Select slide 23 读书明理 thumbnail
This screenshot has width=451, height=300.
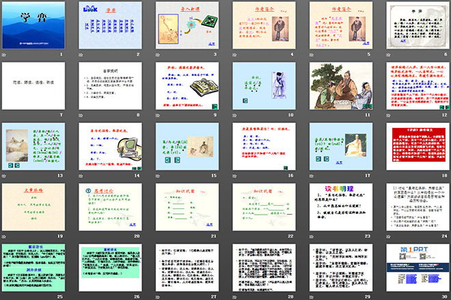(x=341, y=207)
